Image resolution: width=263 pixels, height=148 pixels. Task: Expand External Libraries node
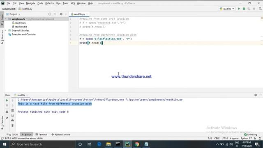6,30
